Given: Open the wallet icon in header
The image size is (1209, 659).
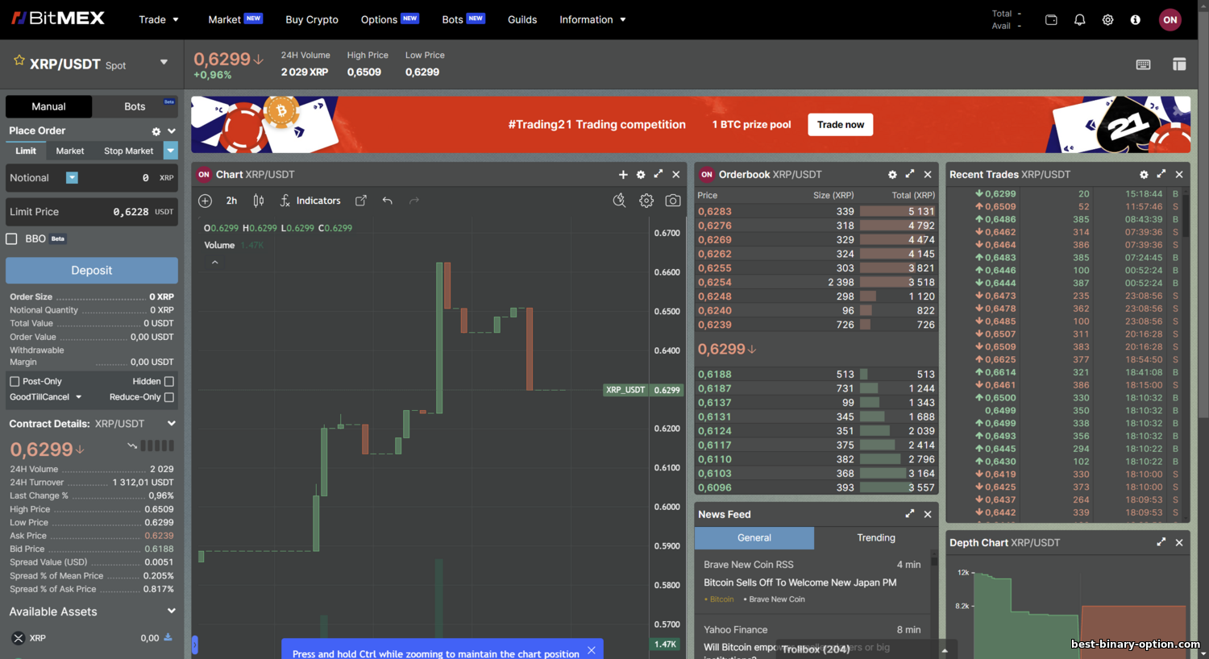Looking at the screenshot, I should [1051, 19].
